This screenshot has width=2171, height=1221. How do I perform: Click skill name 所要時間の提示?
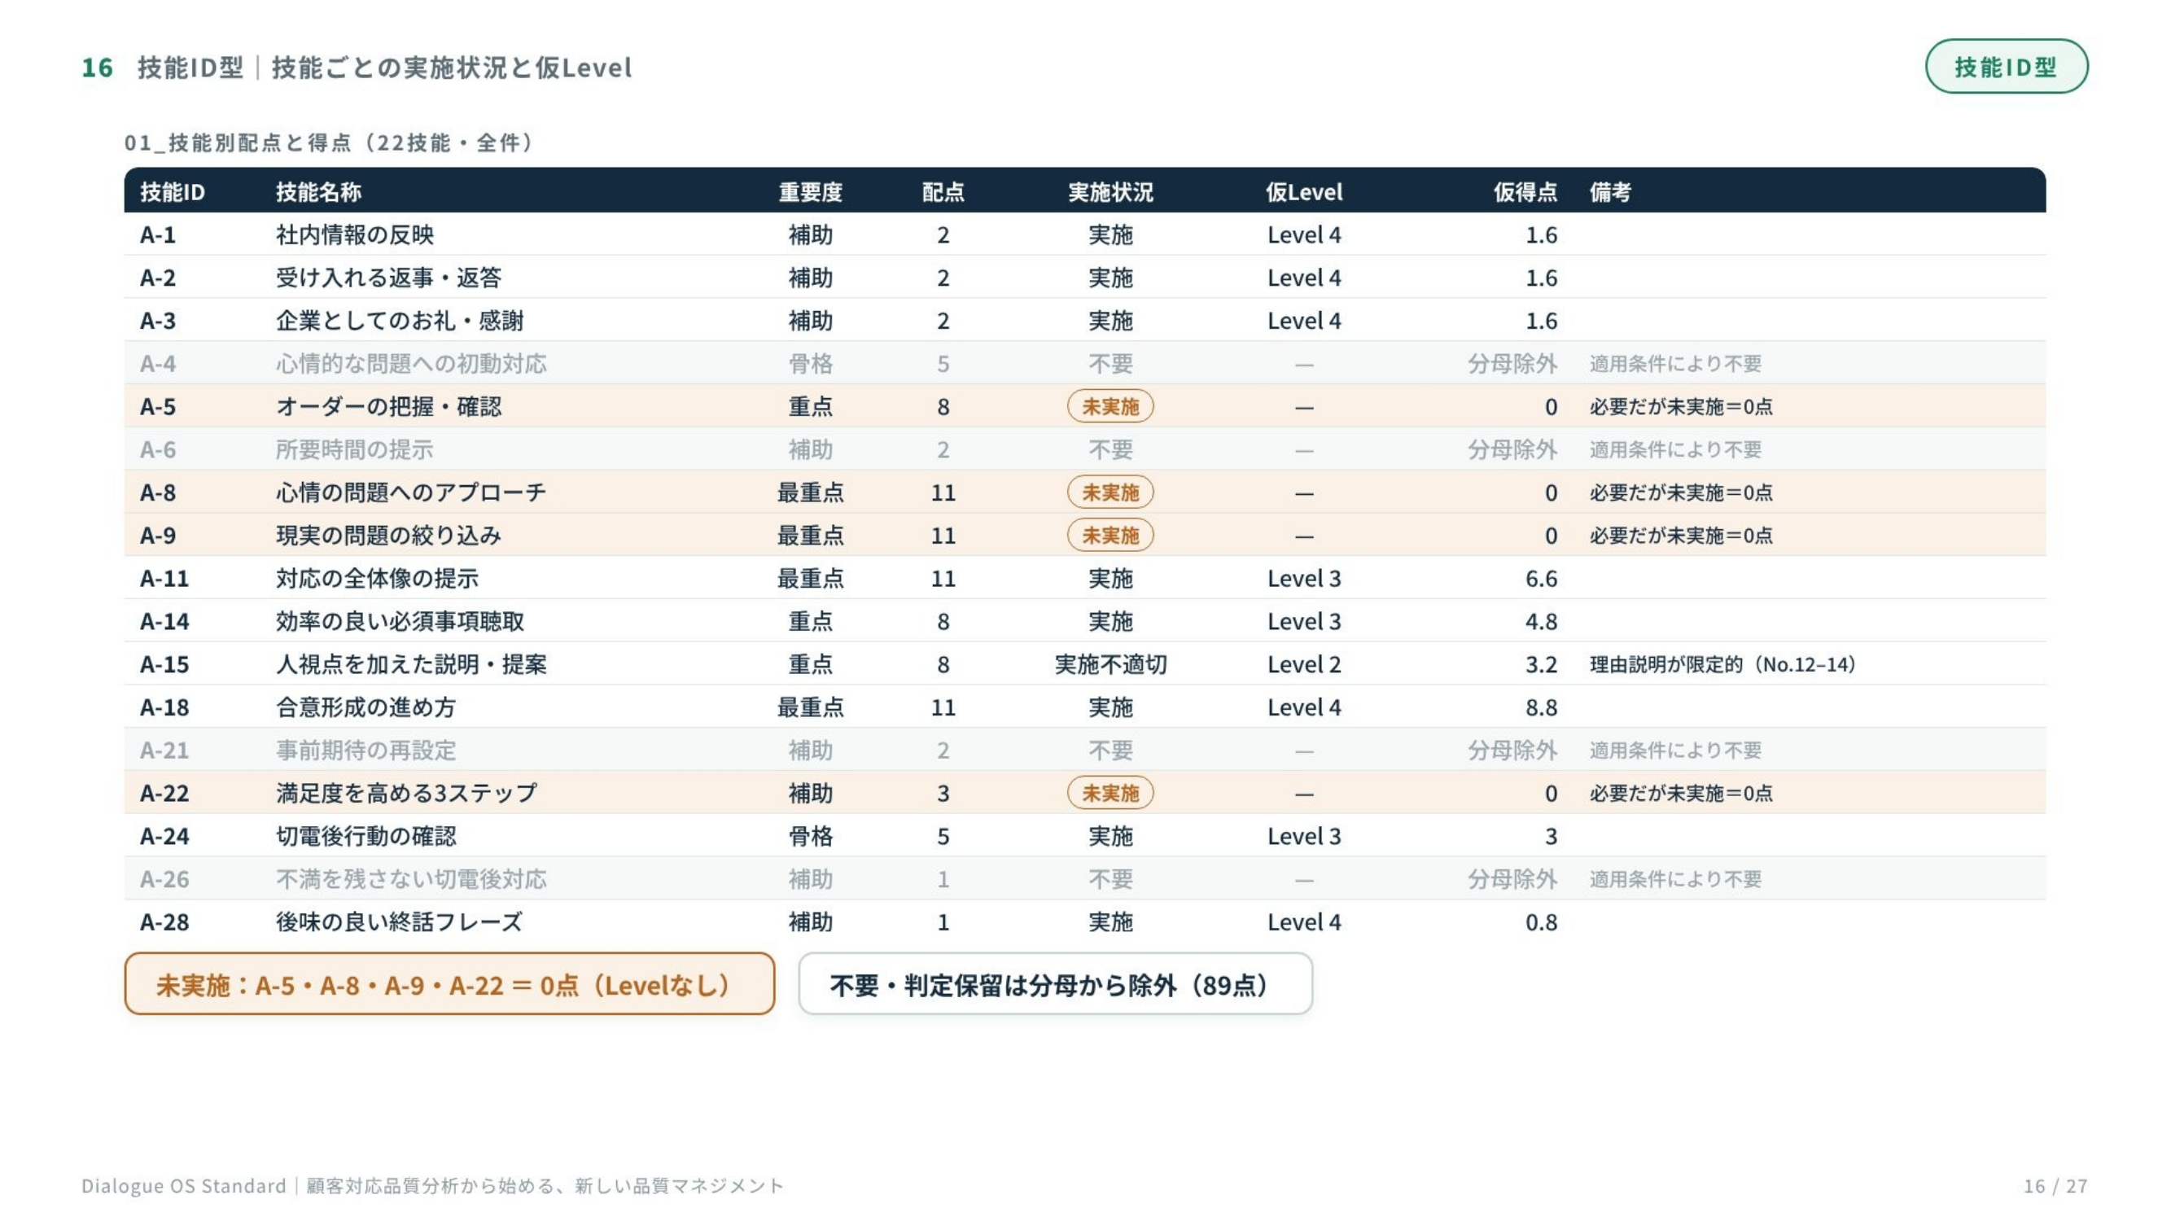point(355,450)
